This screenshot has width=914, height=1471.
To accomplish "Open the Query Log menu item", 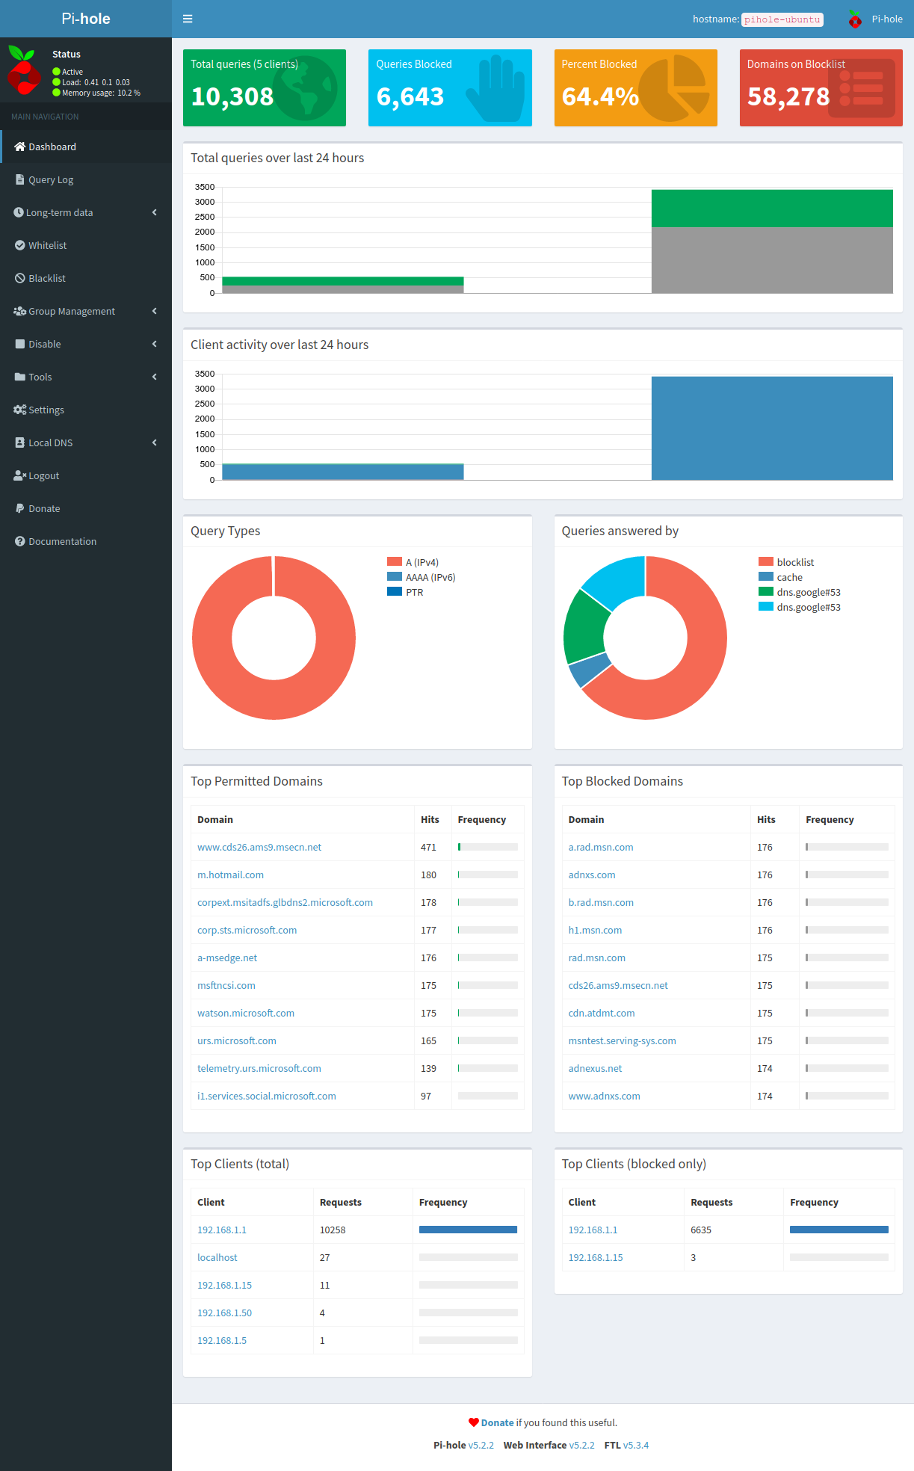I will point(86,179).
